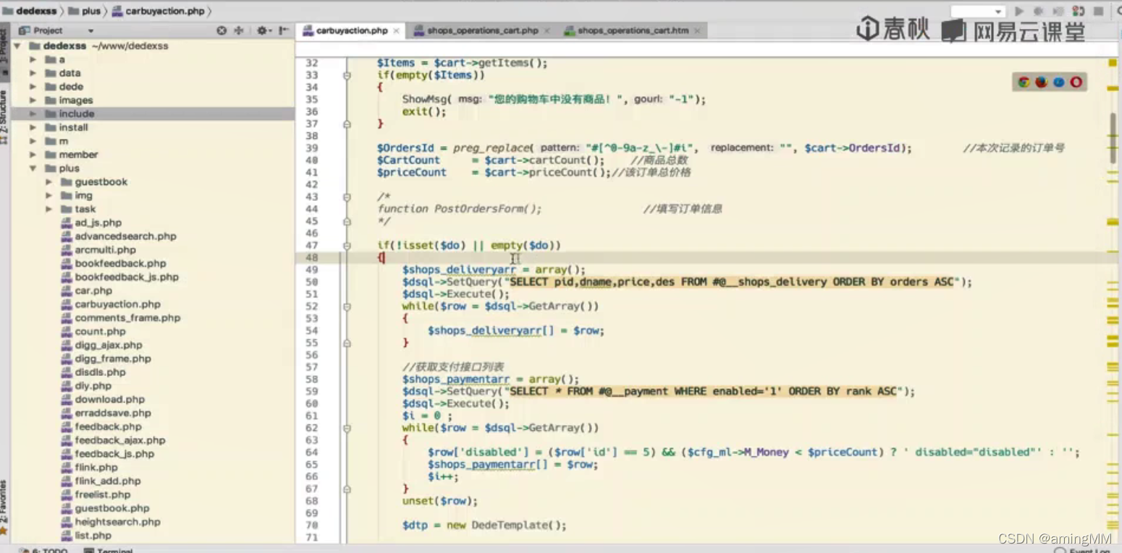Close the carbuyaction.php tab
This screenshot has height=553, width=1122.
click(x=397, y=31)
